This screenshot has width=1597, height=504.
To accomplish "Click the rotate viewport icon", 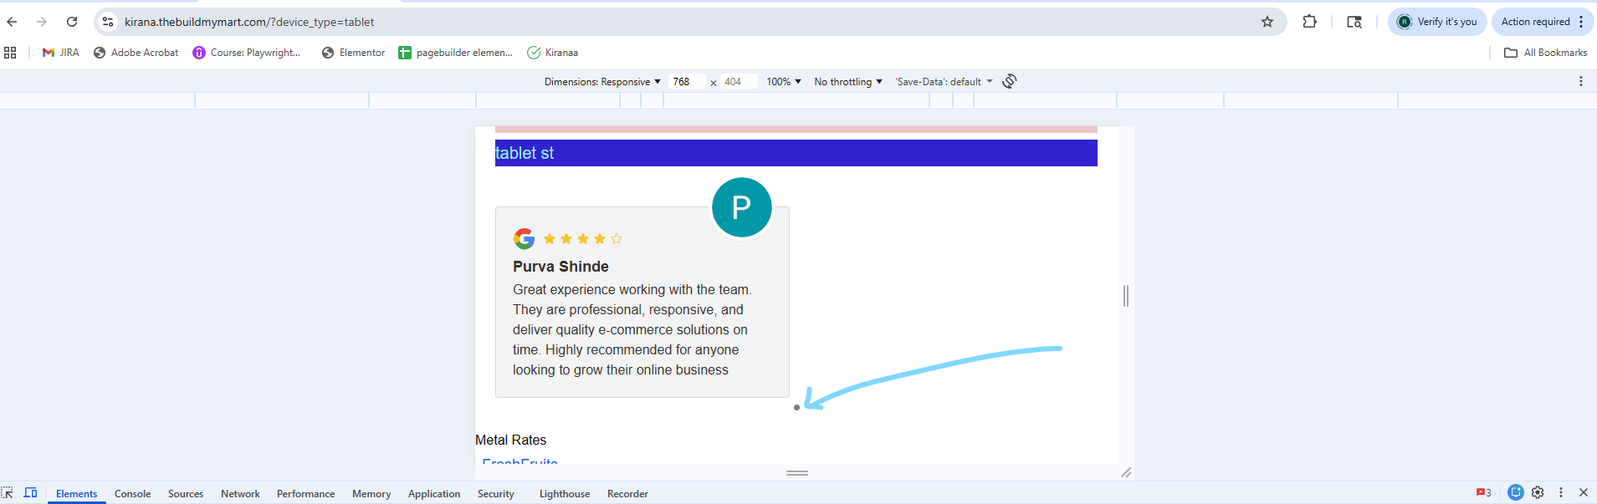I will (x=1010, y=81).
